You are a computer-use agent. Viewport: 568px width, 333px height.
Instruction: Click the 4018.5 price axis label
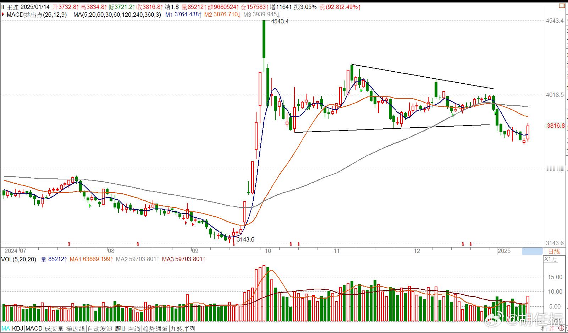coord(555,95)
